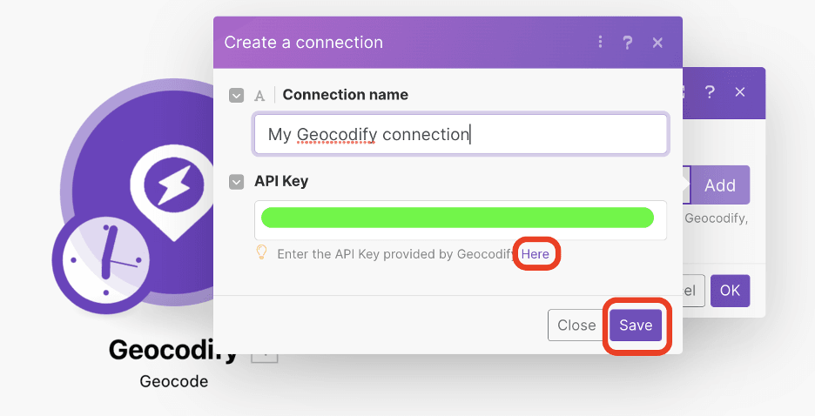Collapse the Connection name field chevron
815x416 pixels.
click(x=237, y=95)
